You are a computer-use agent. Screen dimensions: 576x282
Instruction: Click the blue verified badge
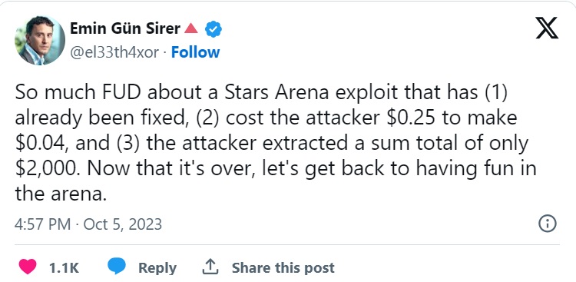(213, 29)
